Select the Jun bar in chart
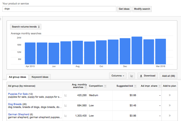This screenshot has height=121, width=181. click(54, 53)
